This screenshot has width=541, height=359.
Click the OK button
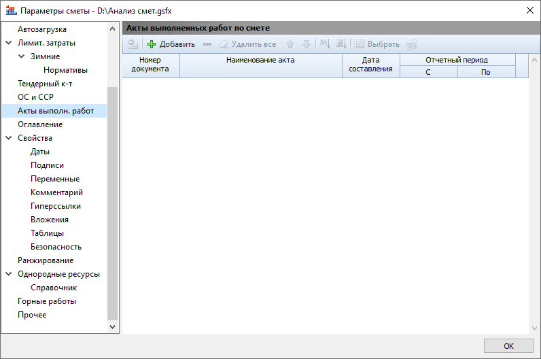point(508,346)
